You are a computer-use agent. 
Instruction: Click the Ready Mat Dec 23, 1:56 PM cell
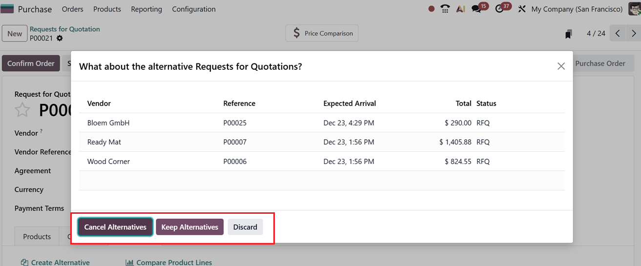[349, 142]
